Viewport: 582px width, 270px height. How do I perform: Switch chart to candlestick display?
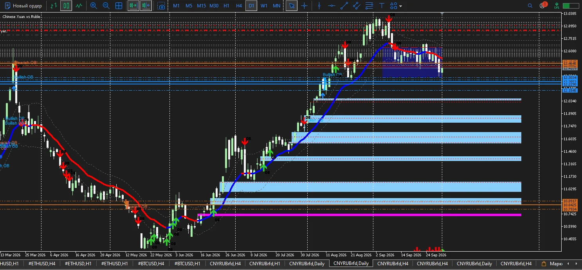click(x=66, y=6)
